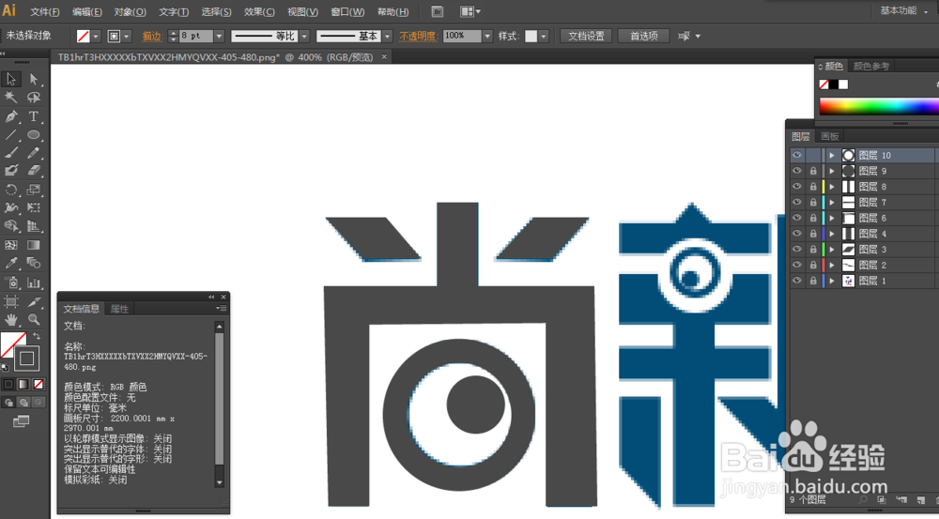Select the Shape Builder tool
Viewport: 939px width, 519px height.
pyautogui.click(x=10, y=226)
